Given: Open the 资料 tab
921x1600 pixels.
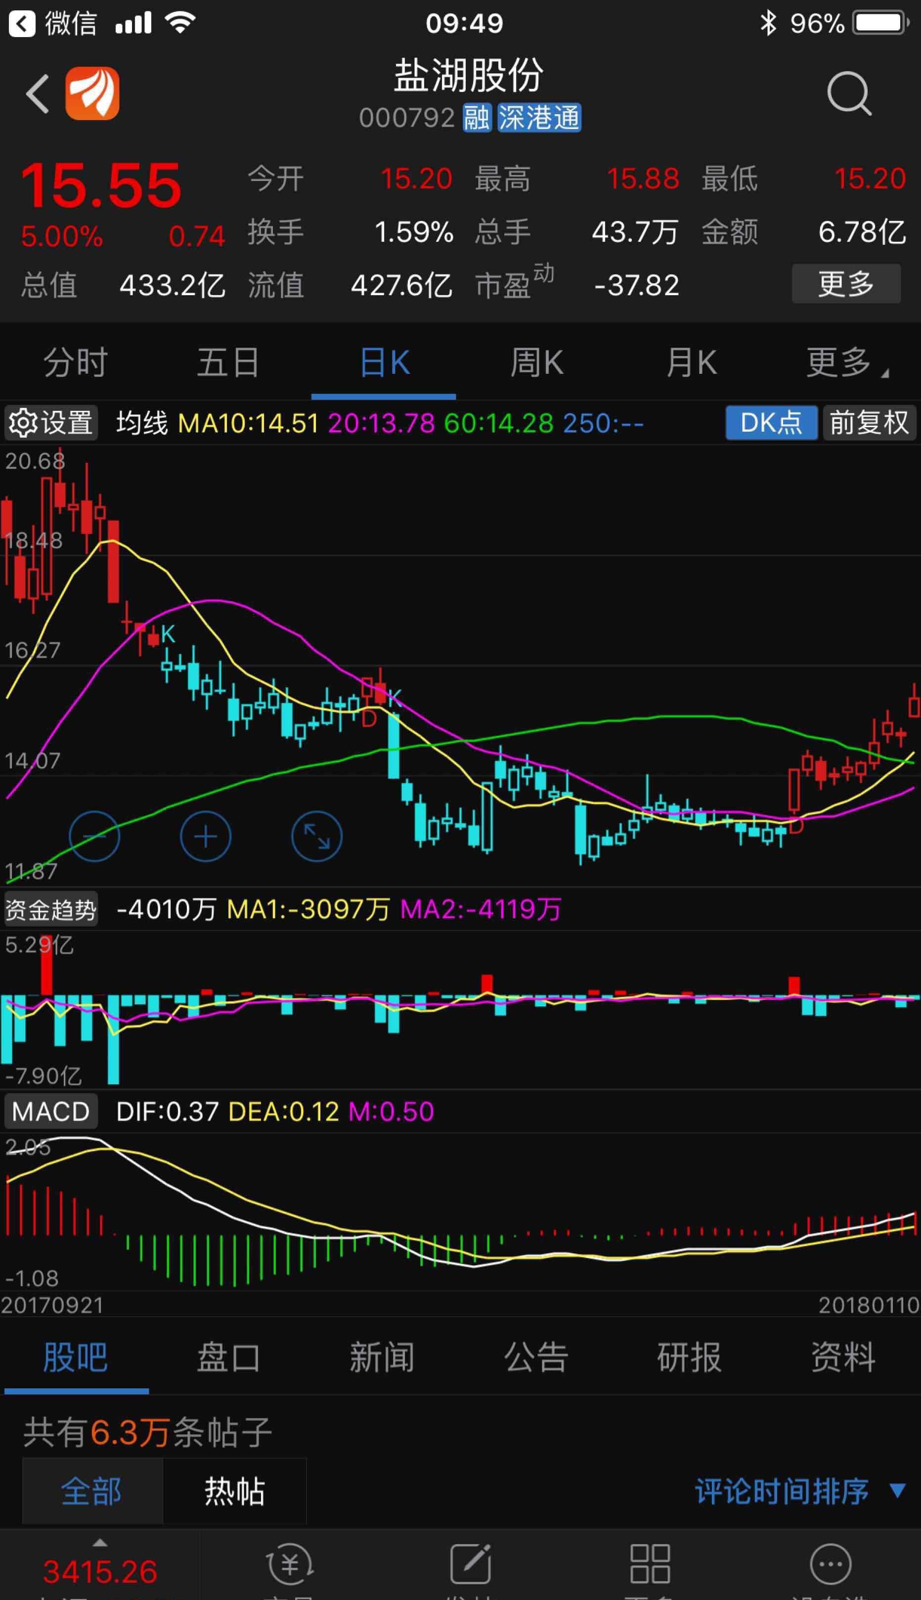Looking at the screenshot, I should pyautogui.click(x=844, y=1357).
